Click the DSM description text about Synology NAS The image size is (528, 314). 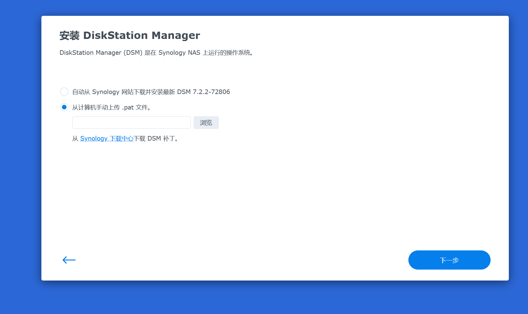tap(157, 53)
